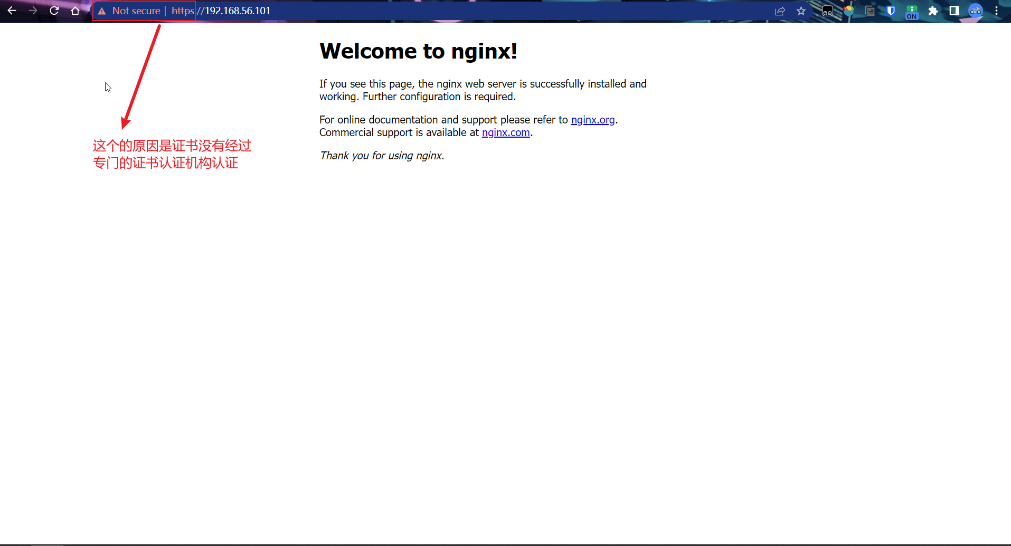Open the browser home page
The height and width of the screenshot is (546, 1011).
(x=75, y=11)
